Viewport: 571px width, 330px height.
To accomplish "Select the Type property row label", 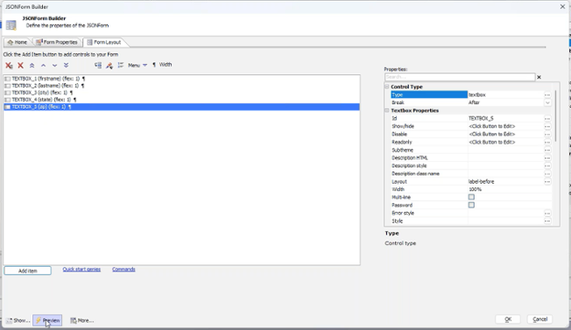I will pyautogui.click(x=429, y=95).
